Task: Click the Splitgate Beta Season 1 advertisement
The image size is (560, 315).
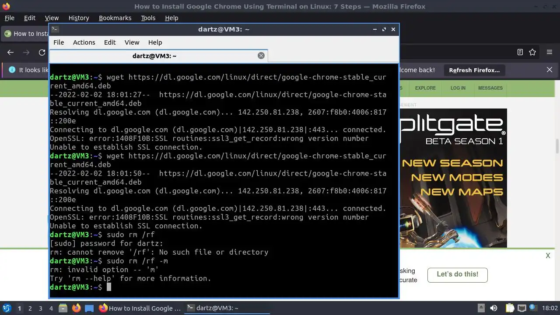Action: pos(453,178)
